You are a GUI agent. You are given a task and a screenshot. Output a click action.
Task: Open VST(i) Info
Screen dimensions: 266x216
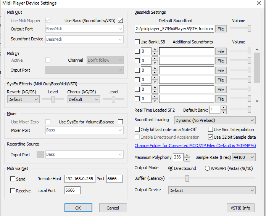tap(240, 208)
